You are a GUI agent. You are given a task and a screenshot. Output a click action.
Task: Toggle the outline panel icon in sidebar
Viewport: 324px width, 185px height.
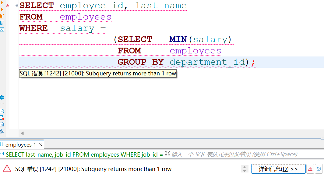pos(2,131)
